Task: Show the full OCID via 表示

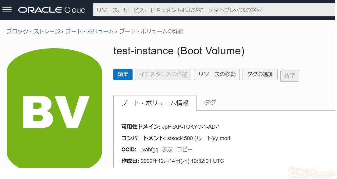Action: (x=167, y=150)
